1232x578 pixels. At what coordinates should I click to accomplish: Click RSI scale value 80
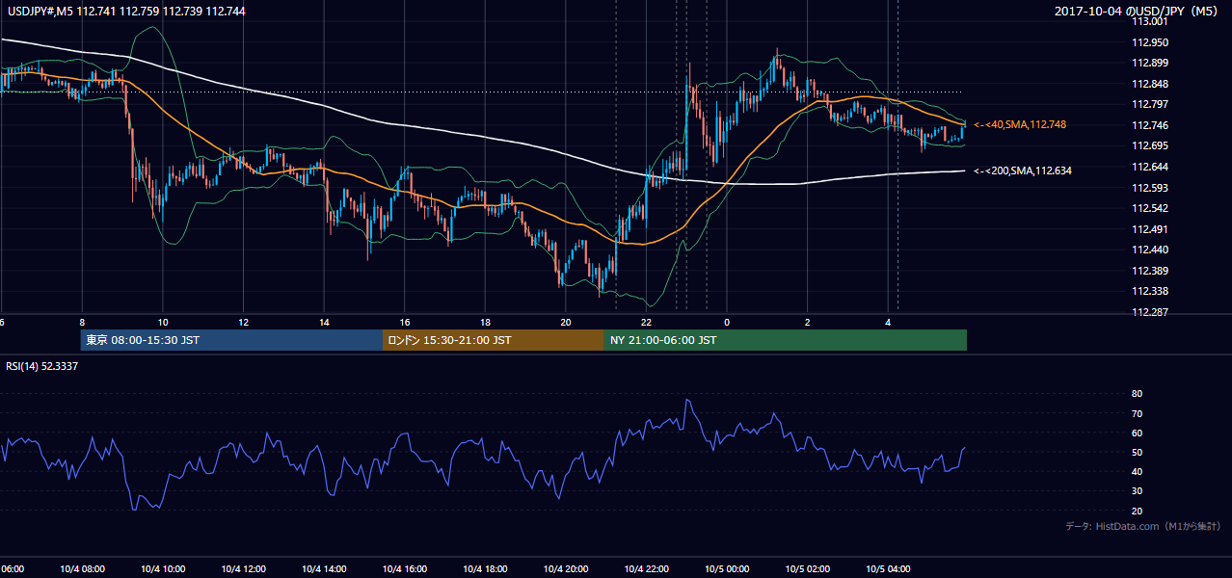pos(1137,394)
